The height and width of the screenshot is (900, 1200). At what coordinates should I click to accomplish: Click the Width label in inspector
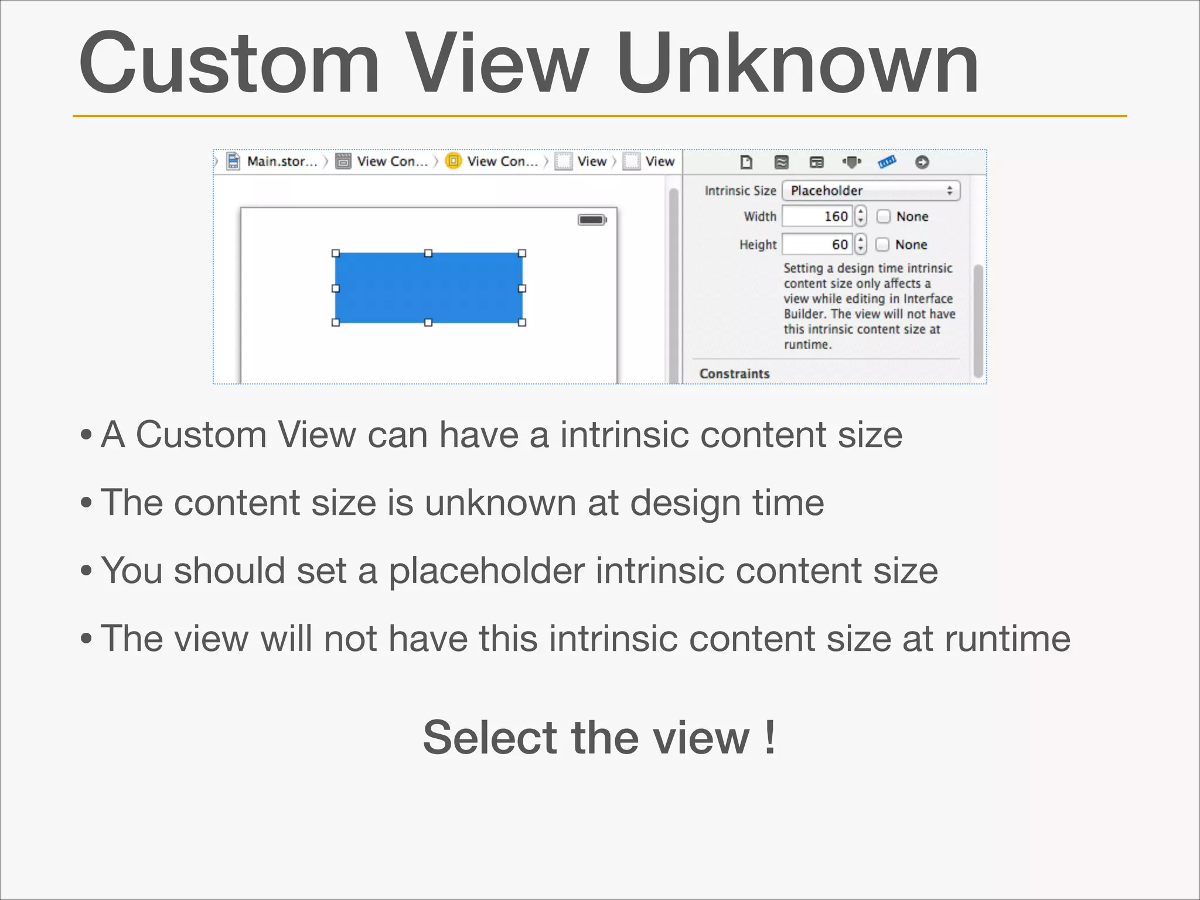[760, 216]
